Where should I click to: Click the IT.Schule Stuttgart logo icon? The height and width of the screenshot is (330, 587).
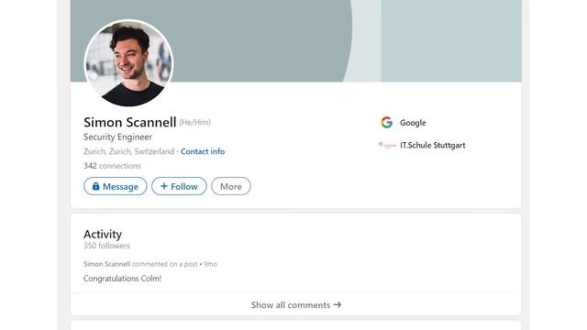[x=387, y=145]
